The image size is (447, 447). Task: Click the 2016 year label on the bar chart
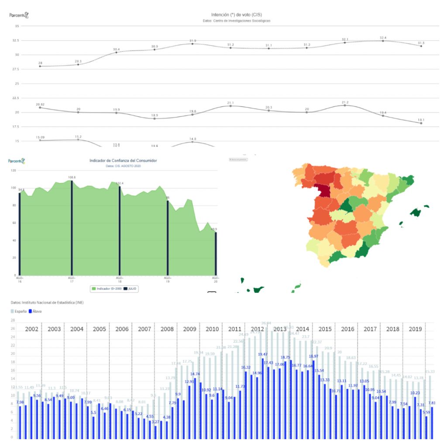pos(347,329)
